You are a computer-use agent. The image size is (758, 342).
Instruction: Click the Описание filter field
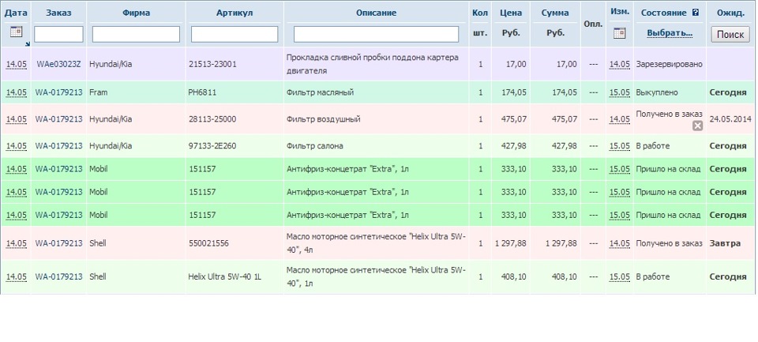click(x=376, y=34)
